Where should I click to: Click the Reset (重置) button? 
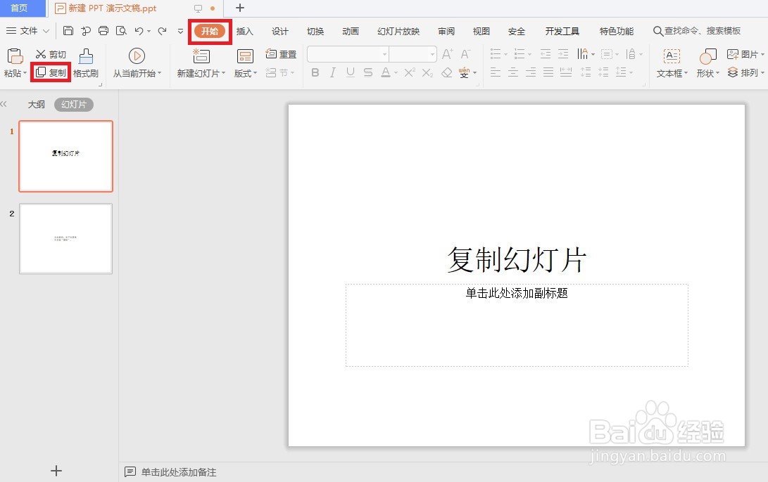tap(281, 54)
